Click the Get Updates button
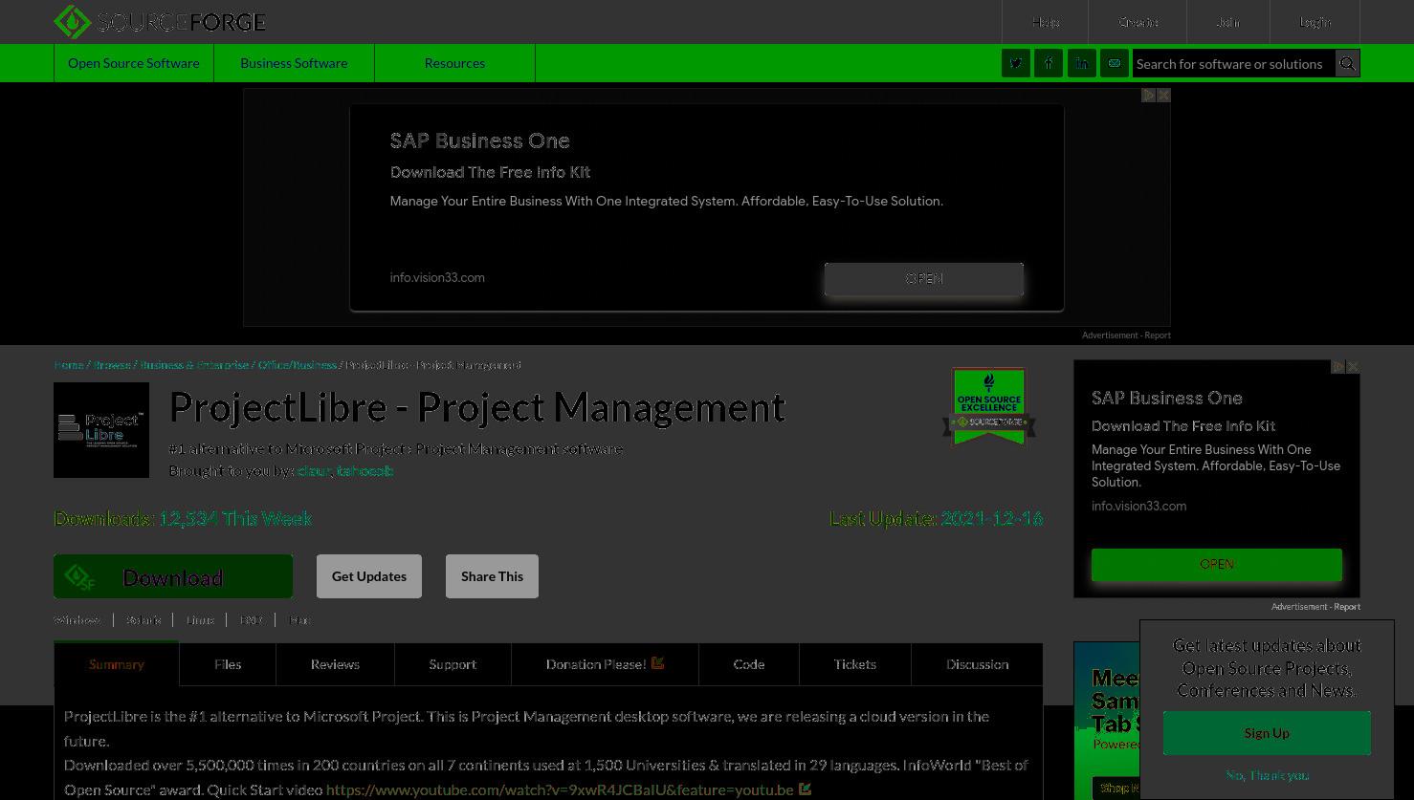The image size is (1414, 800). coord(369,576)
